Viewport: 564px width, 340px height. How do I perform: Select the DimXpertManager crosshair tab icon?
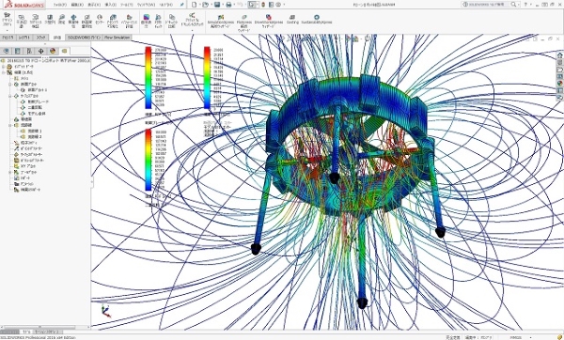coord(40,51)
